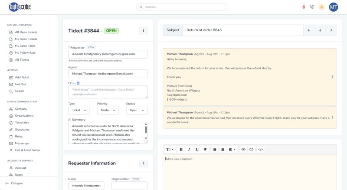
Task: Open the Priority dropdown
Action: click(108, 110)
